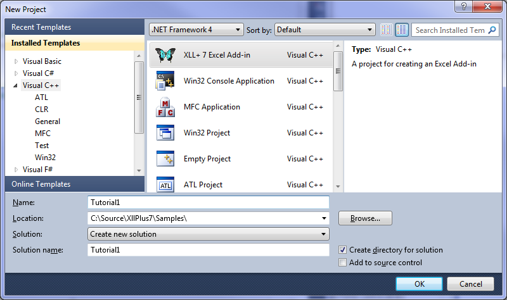Click the Browse... button

(x=365, y=218)
